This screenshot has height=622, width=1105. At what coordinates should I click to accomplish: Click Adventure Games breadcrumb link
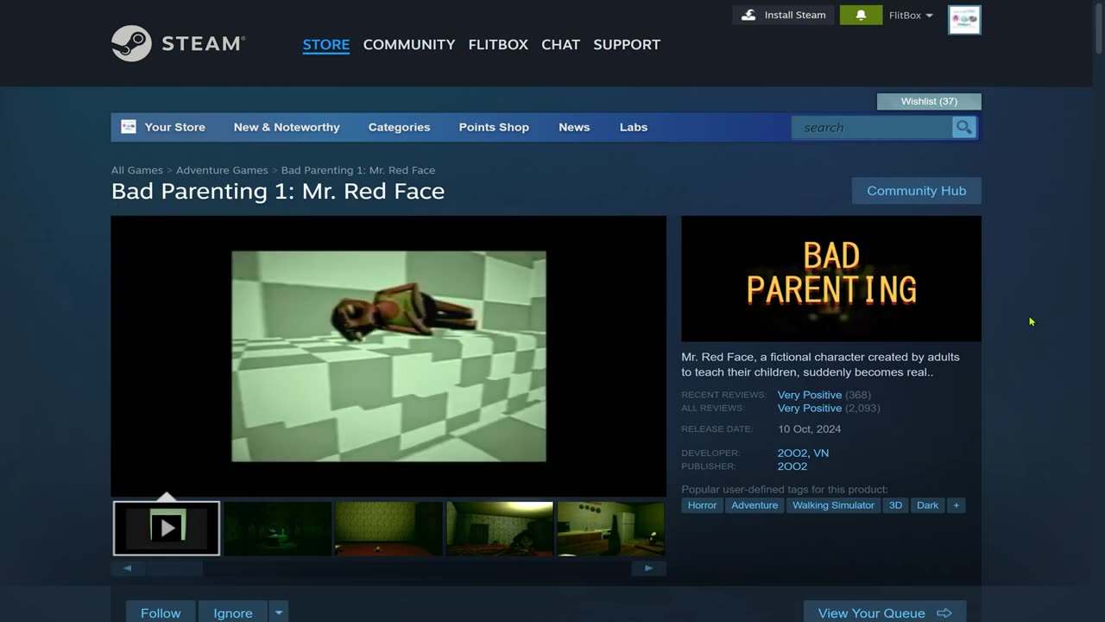click(222, 170)
